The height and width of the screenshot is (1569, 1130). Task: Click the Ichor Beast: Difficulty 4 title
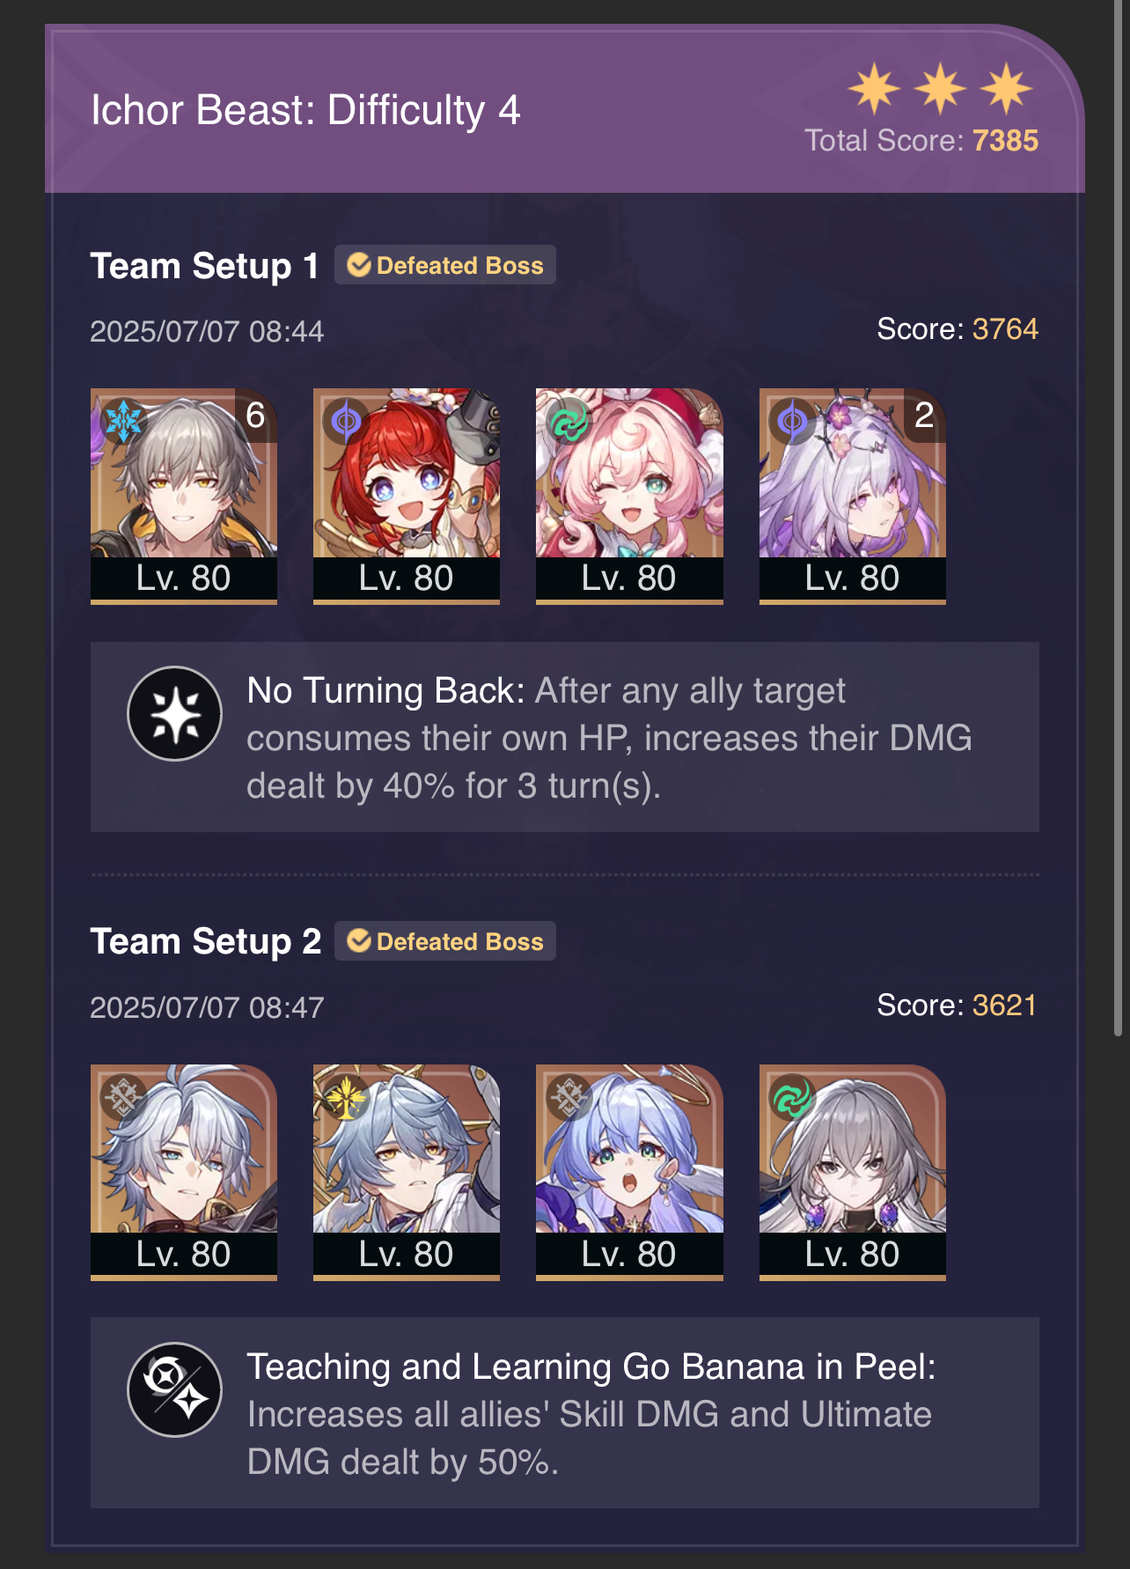click(305, 111)
